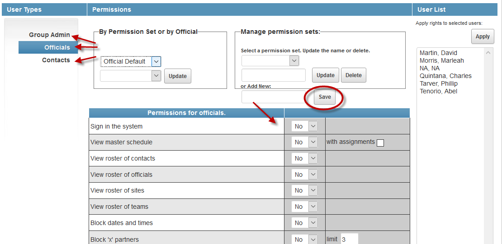The height and width of the screenshot is (244, 502).
Task: Open 'View master schedule' permission dropdown
Action: [x=305, y=142]
